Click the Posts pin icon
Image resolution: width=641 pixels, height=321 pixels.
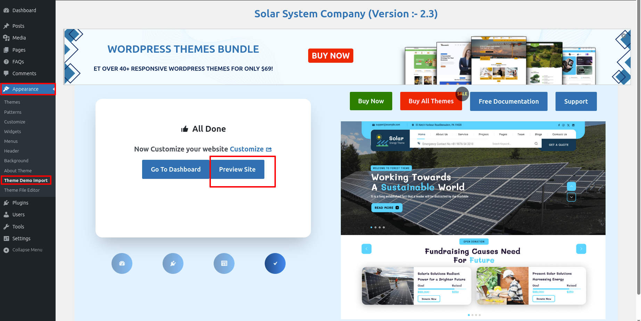[x=6, y=26]
